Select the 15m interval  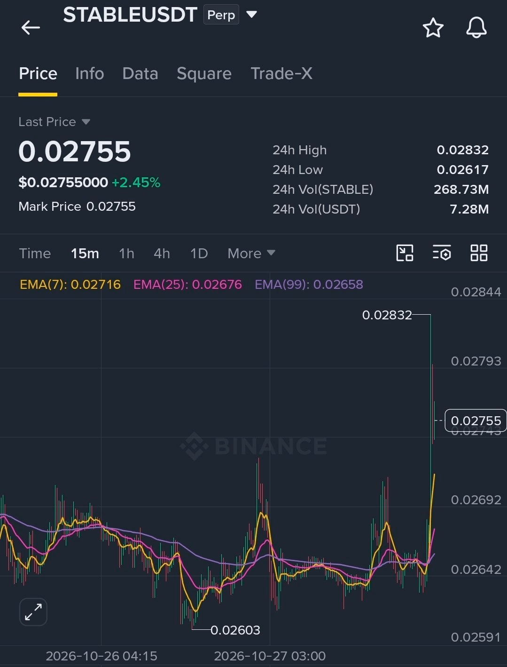[x=85, y=254]
